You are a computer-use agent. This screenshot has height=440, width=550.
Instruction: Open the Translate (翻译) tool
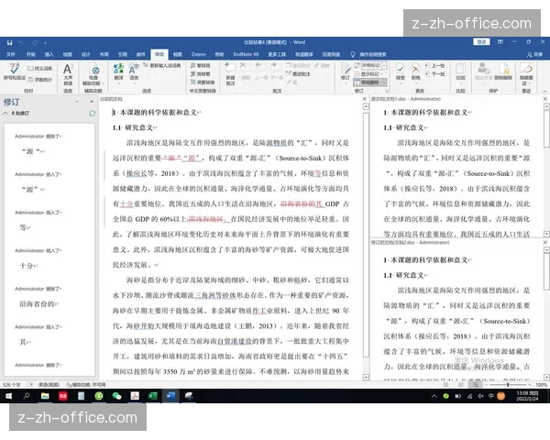pyautogui.click(x=118, y=71)
